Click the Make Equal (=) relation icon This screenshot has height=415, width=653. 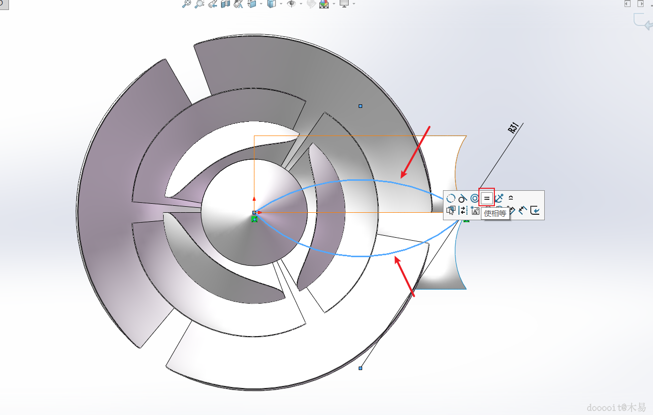(487, 198)
